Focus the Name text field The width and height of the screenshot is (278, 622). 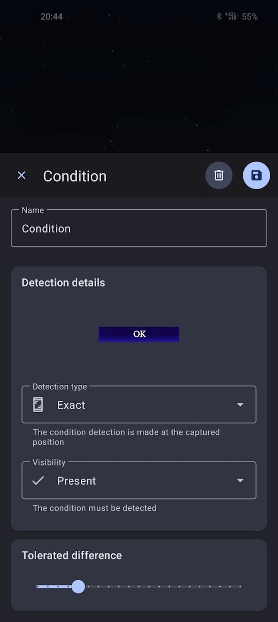(139, 228)
